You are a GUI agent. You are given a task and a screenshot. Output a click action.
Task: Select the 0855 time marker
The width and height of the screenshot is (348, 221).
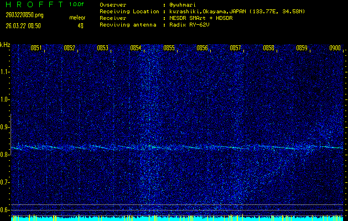[x=169, y=48]
